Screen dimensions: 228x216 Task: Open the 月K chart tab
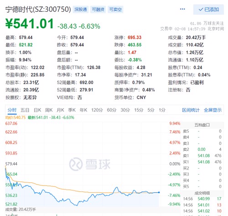[x=60, y=110]
